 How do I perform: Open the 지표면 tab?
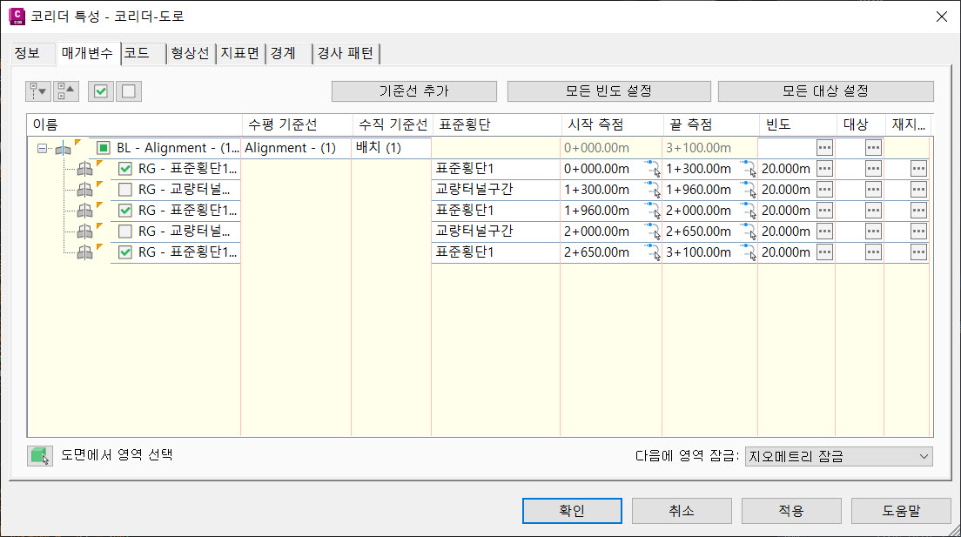[239, 53]
